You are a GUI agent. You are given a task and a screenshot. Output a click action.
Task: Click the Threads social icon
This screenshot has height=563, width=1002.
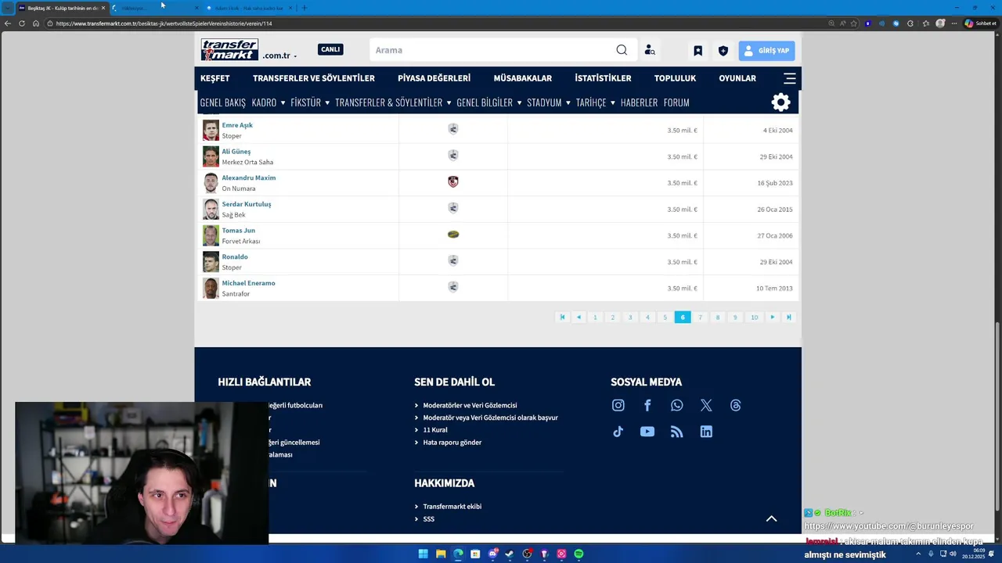(x=736, y=405)
